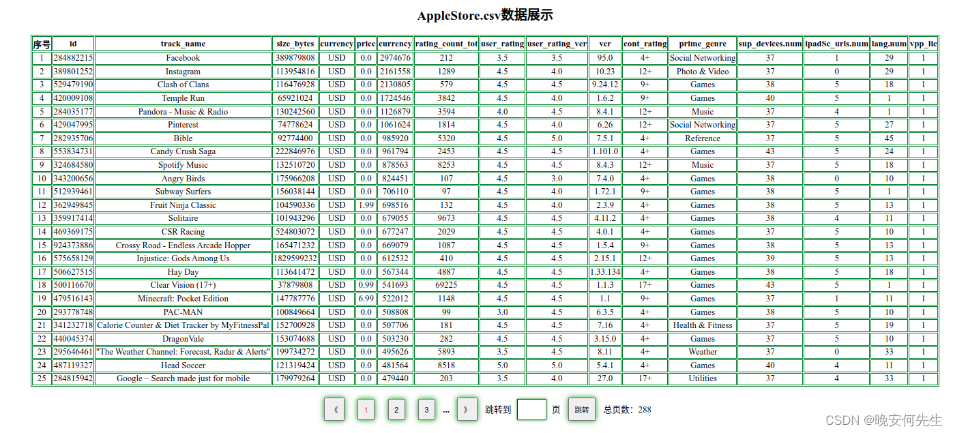
Task: Go to the next page with »
Action: pos(467,410)
